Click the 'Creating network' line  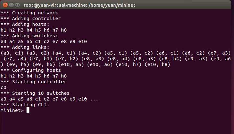coord(29,13)
